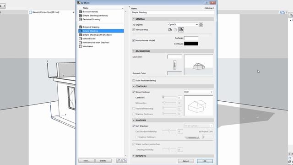Enable Shadow Contours checkbox under Contours section
This screenshot has width=293, height=165.
click(x=134, y=114)
